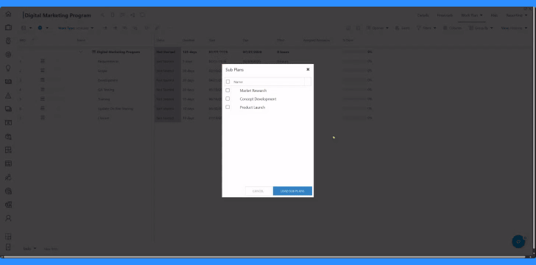The width and height of the screenshot is (536, 265).
Task: Open the Details tab
Action: (x=423, y=15)
